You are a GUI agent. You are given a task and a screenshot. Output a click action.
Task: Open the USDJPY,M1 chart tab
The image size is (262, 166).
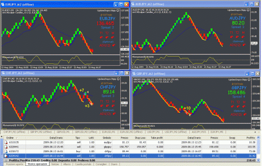click(153, 132)
